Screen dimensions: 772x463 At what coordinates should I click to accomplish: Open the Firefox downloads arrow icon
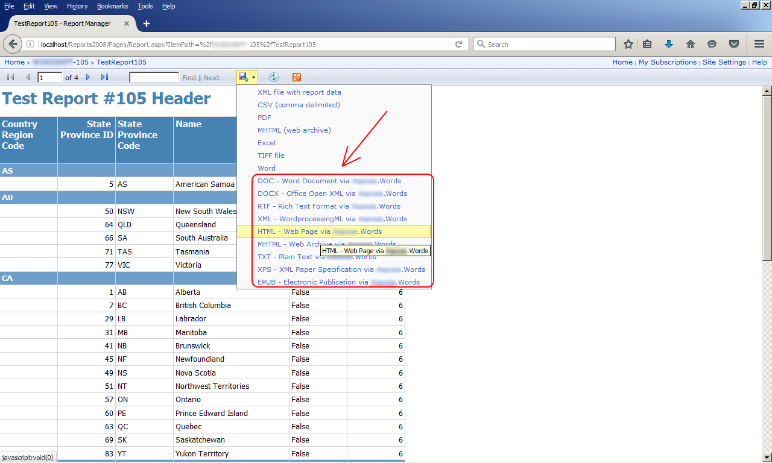coord(668,44)
